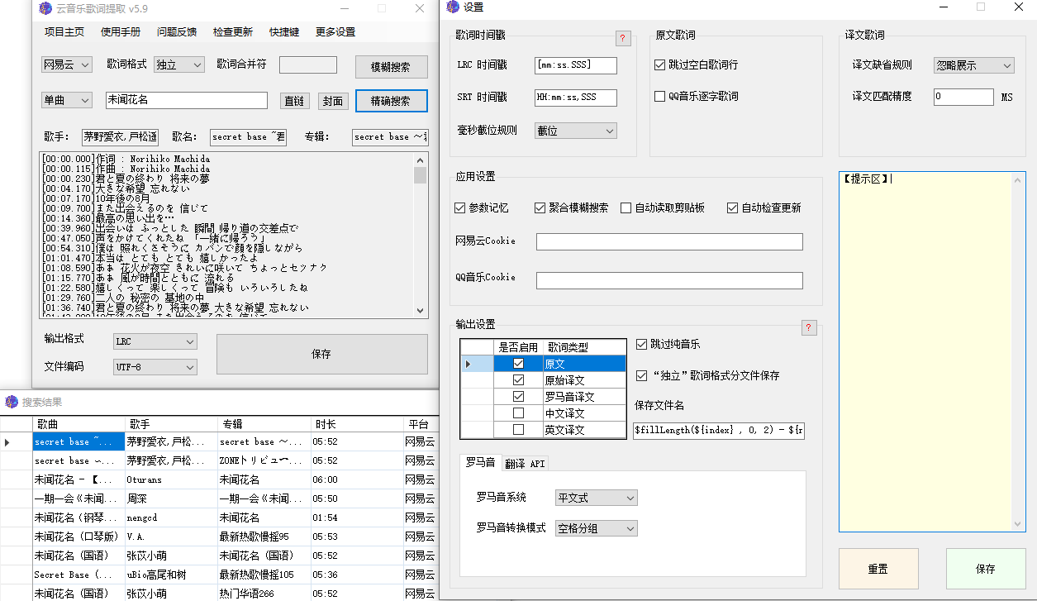This screenshot has height=601, width=1037.
Task: Click the QQ音乐Cookie input field
Action: [x=669, y=280]
